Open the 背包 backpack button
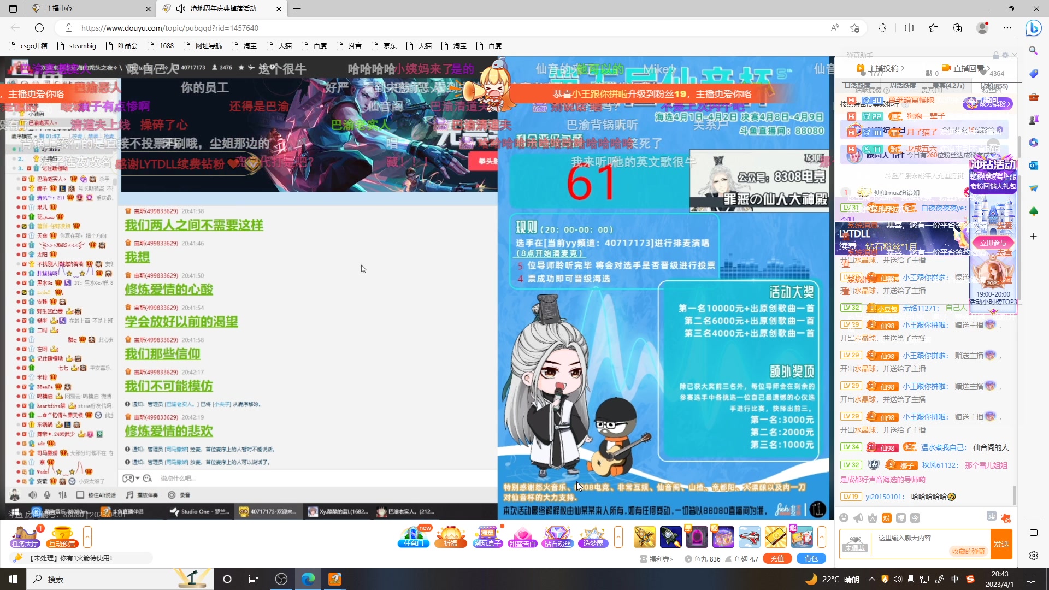 pos(811,558)
